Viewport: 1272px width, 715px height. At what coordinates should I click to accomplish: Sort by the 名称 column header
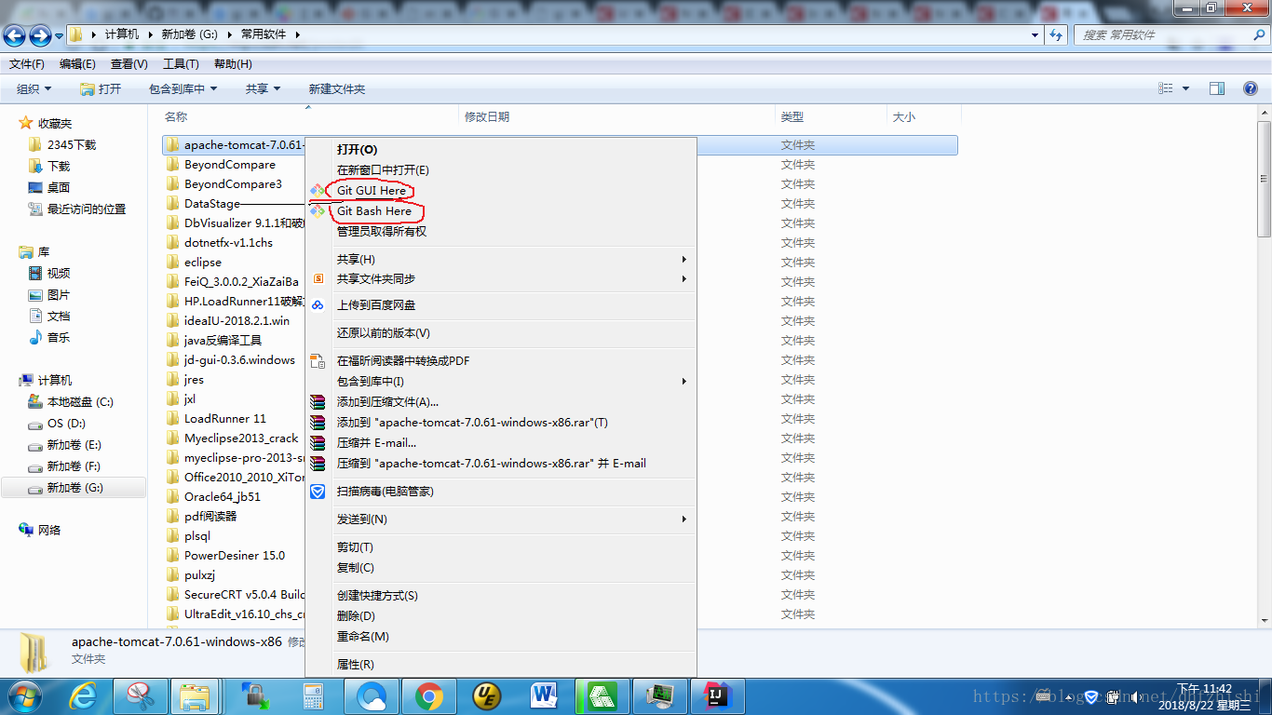[x=309, y=116]
